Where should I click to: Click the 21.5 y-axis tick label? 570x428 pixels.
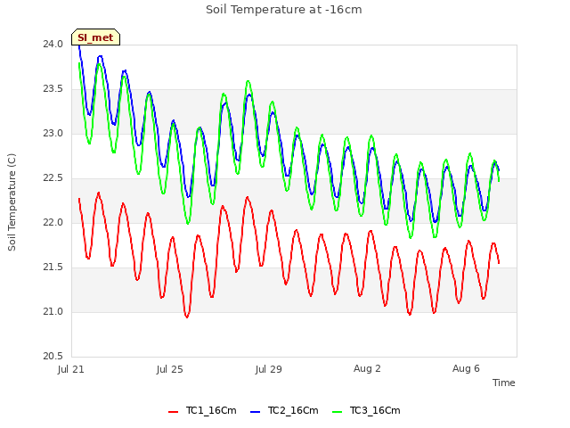53,267
